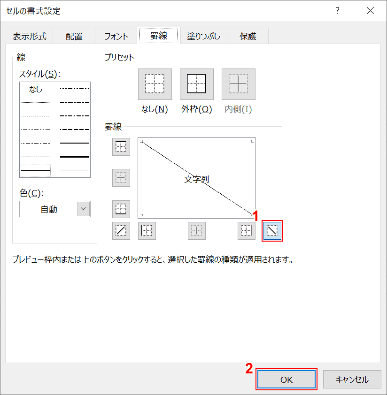Switch to the 保護 tab
387x395 pixels.
(x=248, y=36)
